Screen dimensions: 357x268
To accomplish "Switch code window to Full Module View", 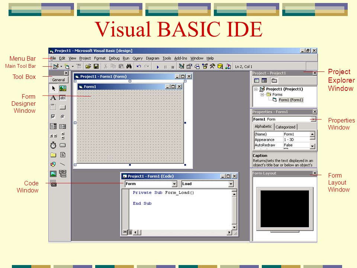I will point(130,232).
